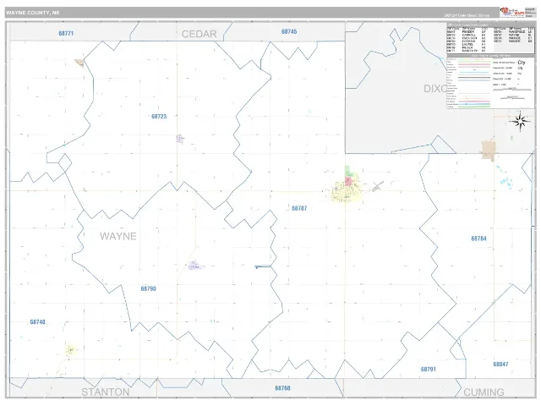Screen dimensions: 541x406
Task: Click the yellow Hoskins town marker below 68740
Action: 71,350
